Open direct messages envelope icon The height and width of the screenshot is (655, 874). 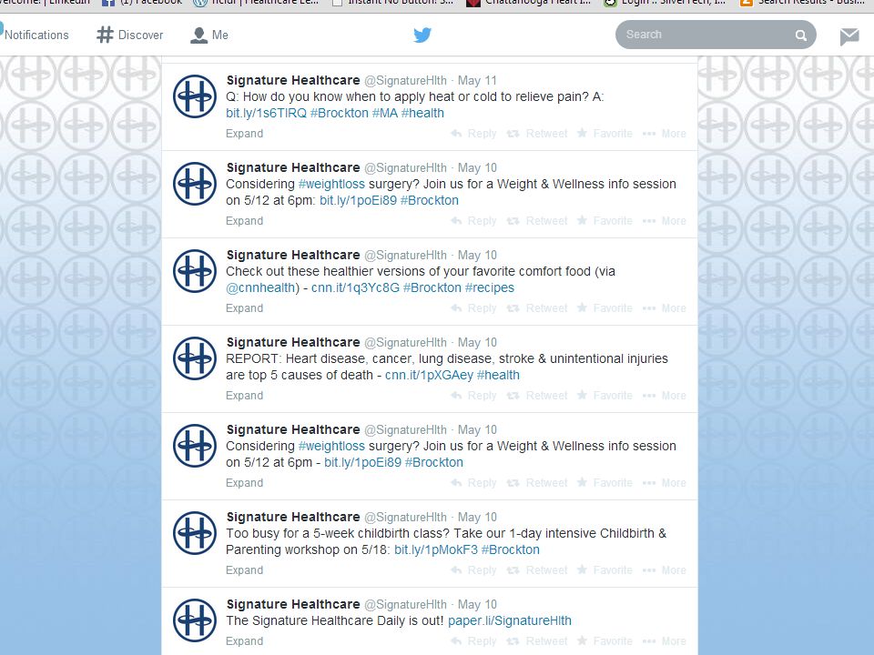849,36
